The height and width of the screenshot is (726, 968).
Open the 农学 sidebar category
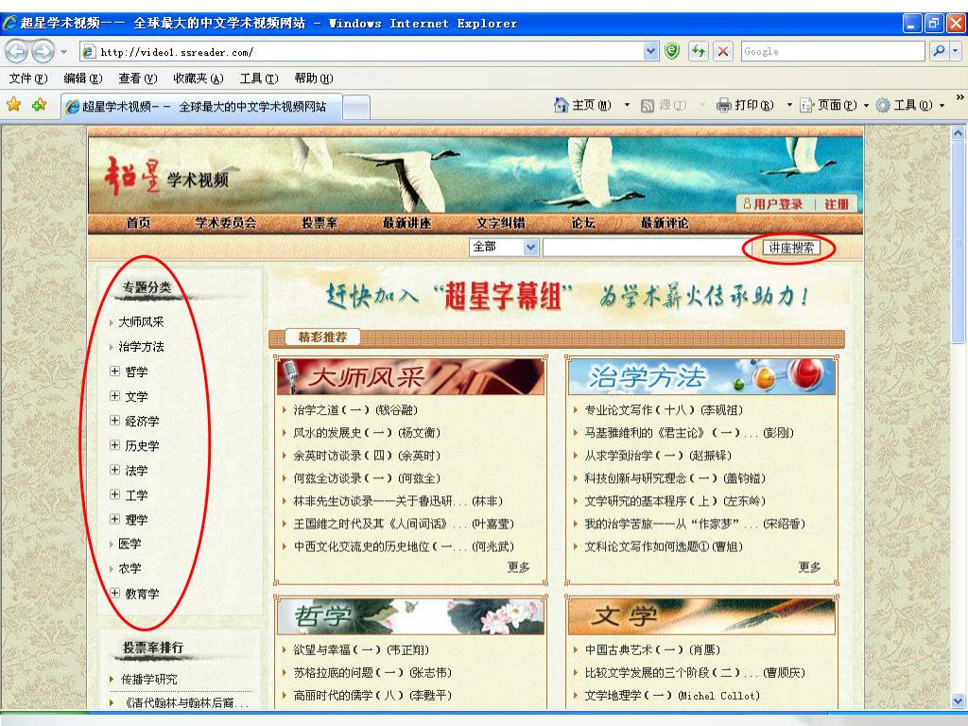[130, 568]
